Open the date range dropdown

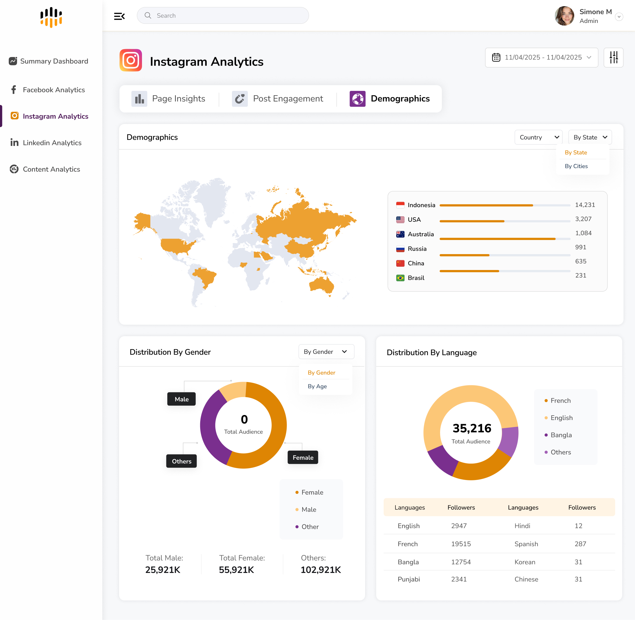pos(542,57)
